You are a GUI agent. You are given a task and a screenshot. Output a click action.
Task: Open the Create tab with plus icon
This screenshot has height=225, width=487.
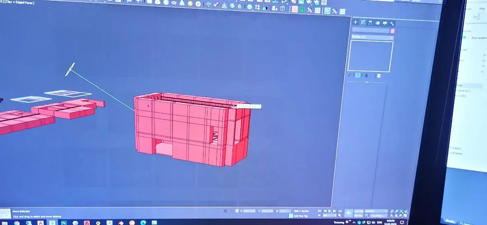pyautogui.click(x=356, y=22)
